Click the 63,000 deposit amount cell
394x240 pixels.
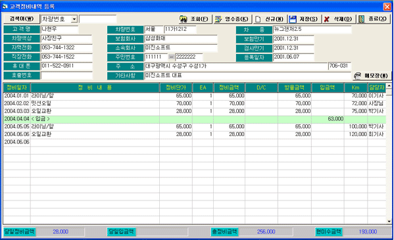coord(328,119)
